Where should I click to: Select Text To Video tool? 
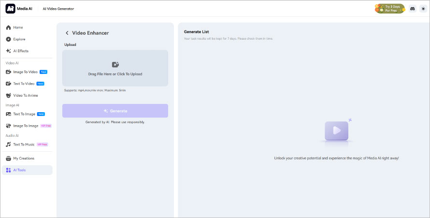24,84
